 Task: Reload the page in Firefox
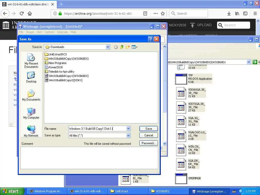tap(22, 13)
